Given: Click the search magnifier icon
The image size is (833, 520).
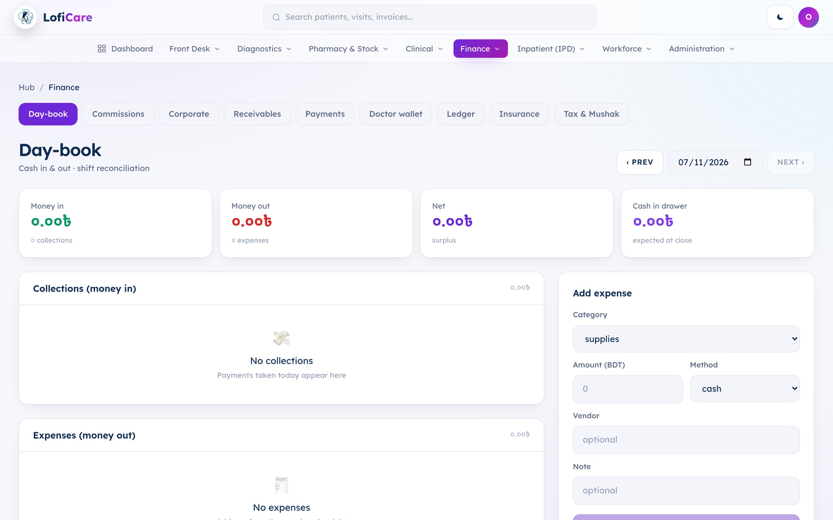Looking at the screenshot, I should coord(276,17).
